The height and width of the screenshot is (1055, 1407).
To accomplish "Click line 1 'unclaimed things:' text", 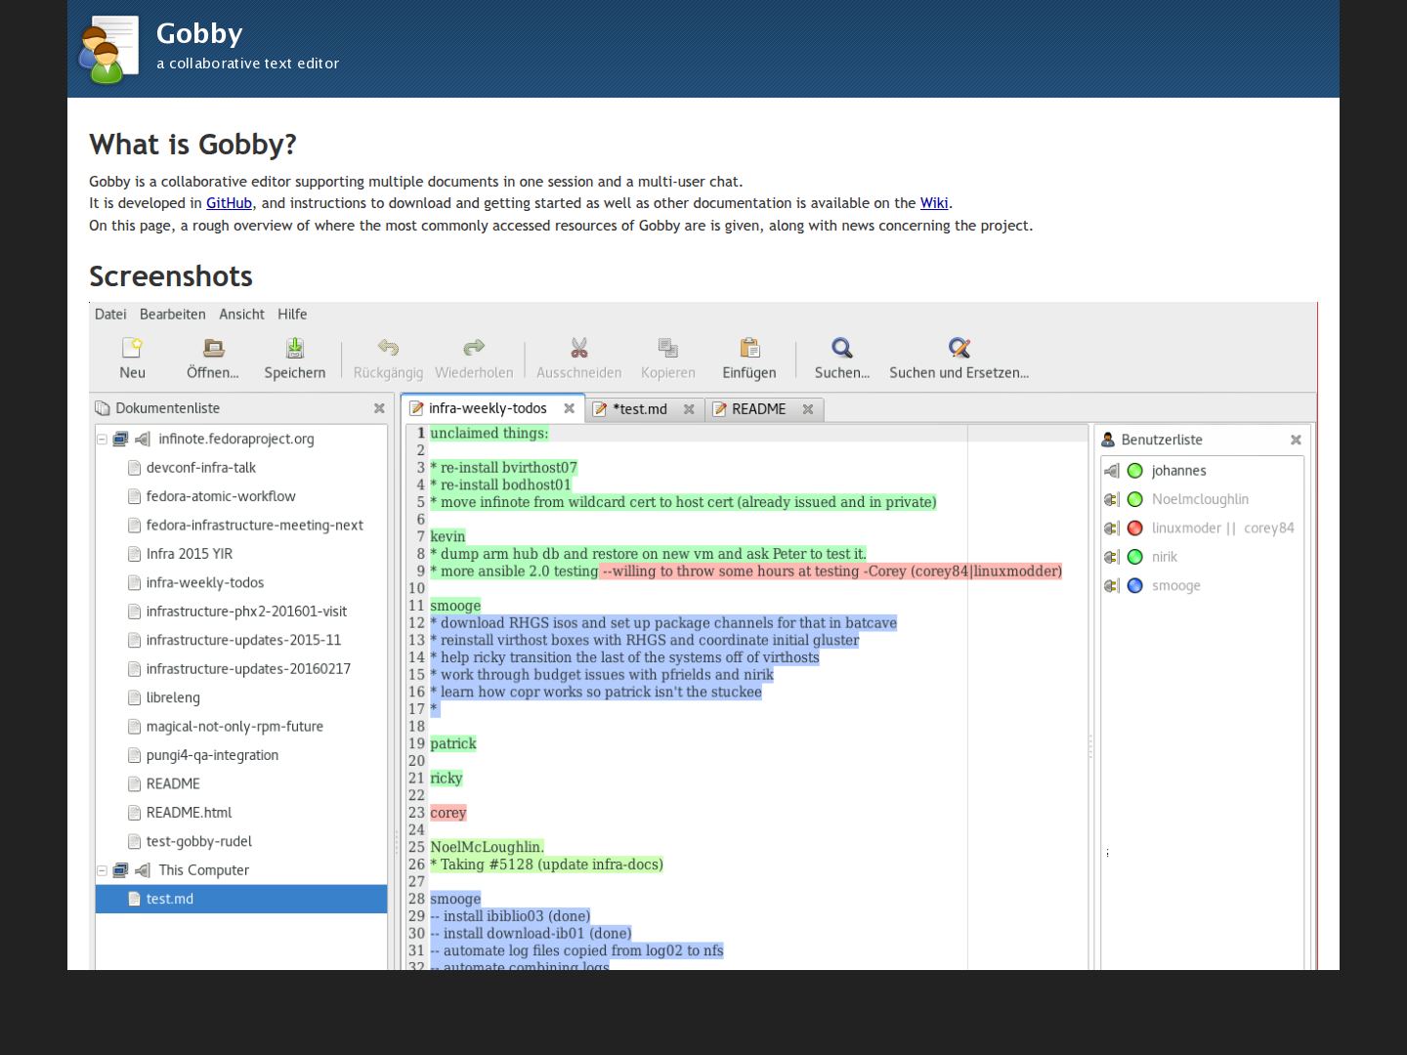I will (x=490, y=434).
